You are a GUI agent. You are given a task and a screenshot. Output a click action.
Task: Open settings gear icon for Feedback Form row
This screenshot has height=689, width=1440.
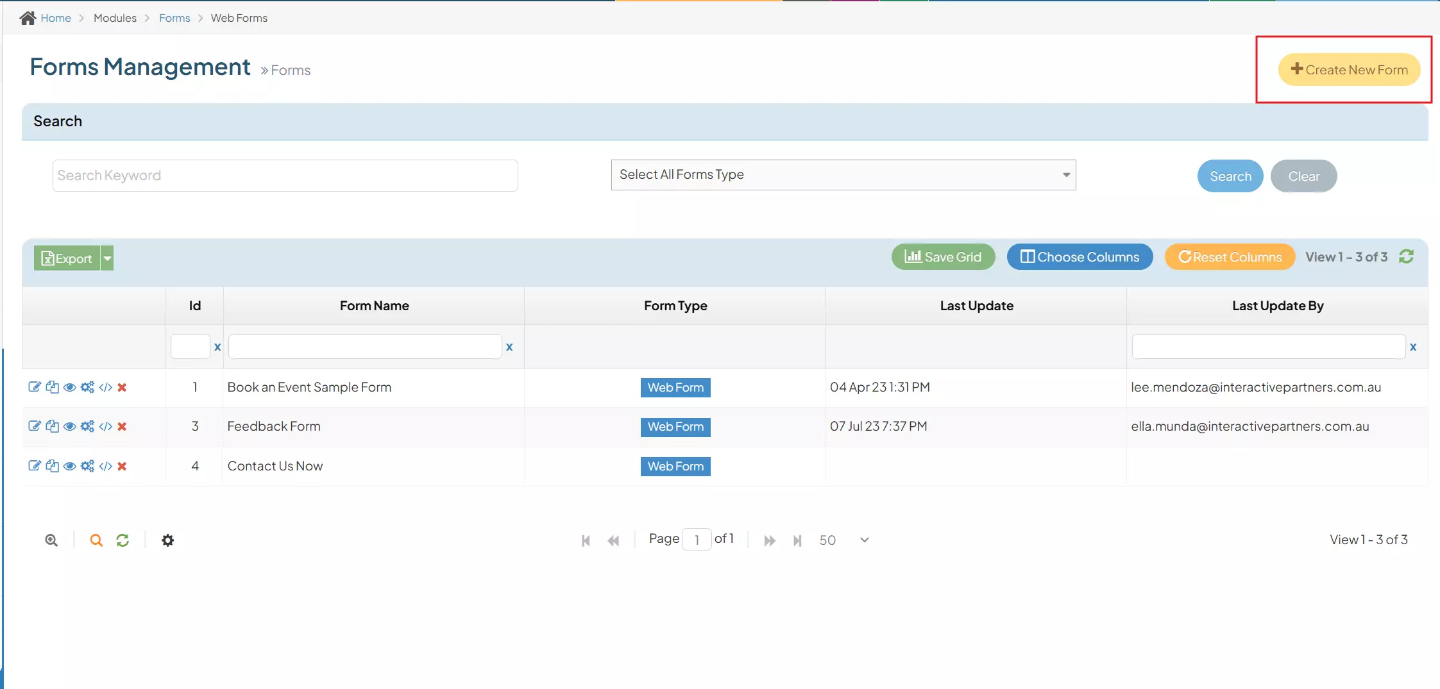87,426
